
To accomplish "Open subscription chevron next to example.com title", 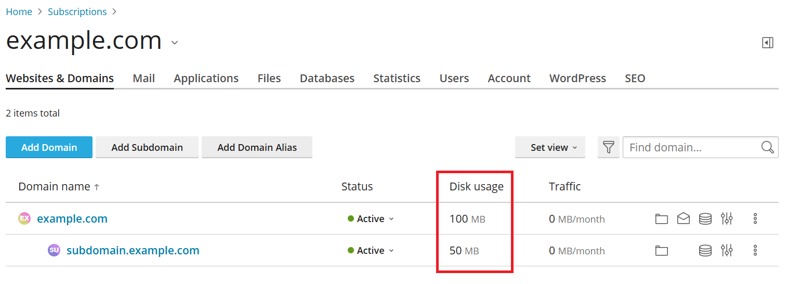I will [x=175, y=43].
